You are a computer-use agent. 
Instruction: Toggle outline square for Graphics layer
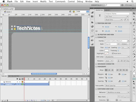point(22,84)
